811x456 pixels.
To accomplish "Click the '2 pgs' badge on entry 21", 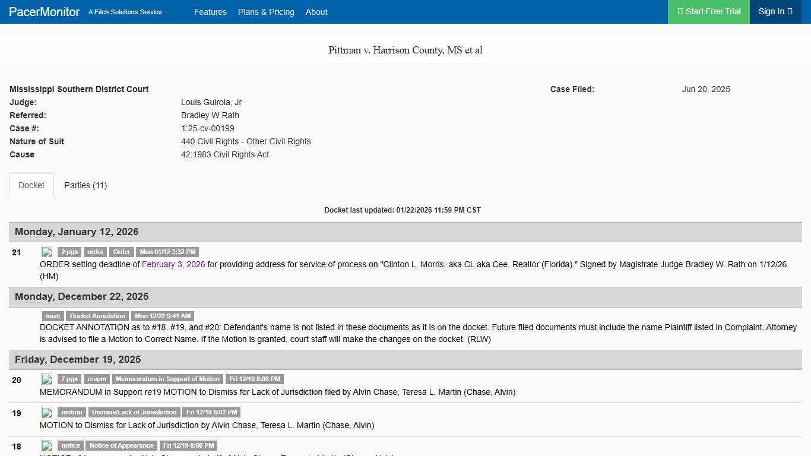I will [x=69, y=252].
